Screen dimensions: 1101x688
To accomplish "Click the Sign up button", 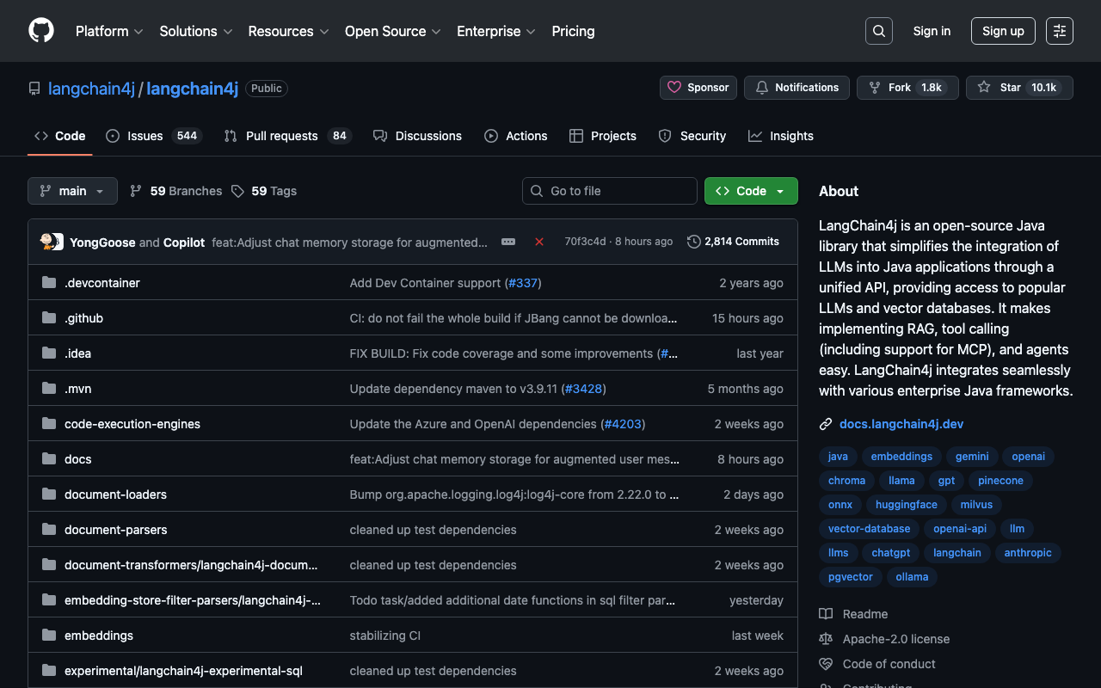I will 1002,31.
